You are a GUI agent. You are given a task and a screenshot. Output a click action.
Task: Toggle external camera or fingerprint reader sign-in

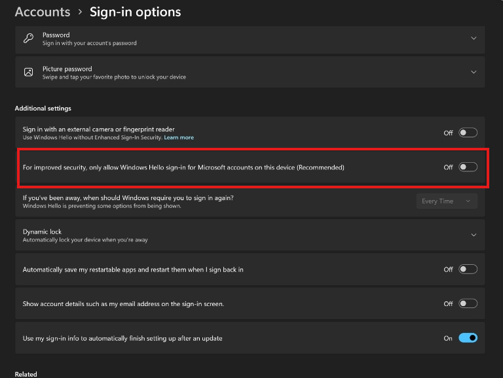tap(468, 133)
